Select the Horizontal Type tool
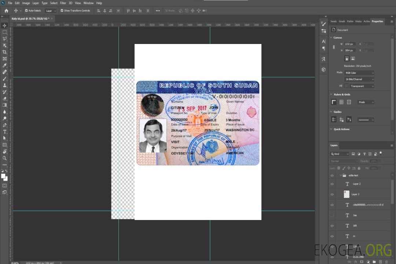The width and height of the screenshot is (396, 264). coord(4,132)
